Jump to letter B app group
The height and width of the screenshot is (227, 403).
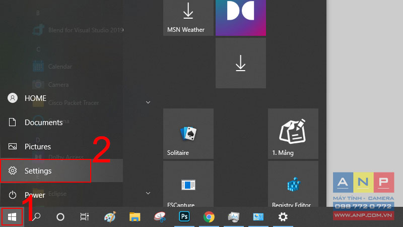38,13
